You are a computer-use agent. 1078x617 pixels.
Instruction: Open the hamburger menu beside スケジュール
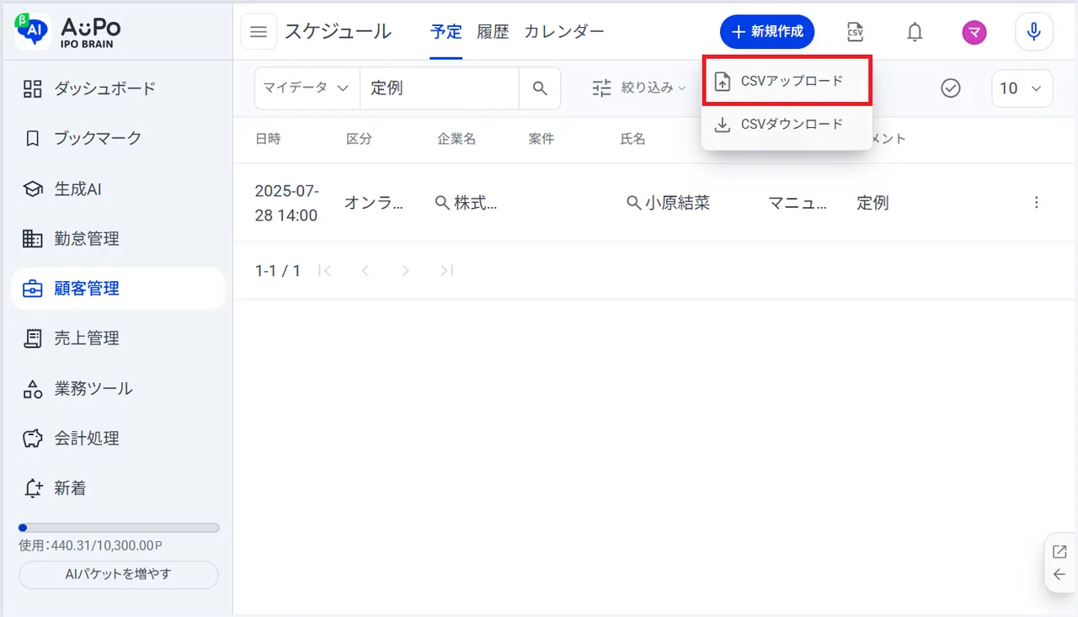tap(259, 32)
